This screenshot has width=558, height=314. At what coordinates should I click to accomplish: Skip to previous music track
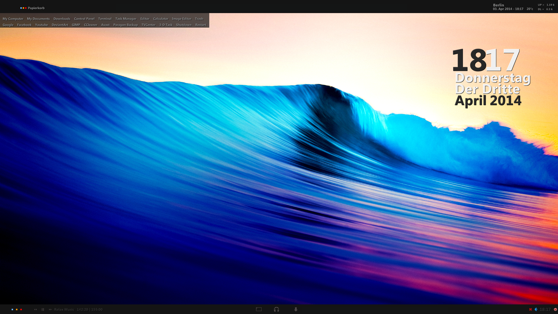[x=35, y=309]
